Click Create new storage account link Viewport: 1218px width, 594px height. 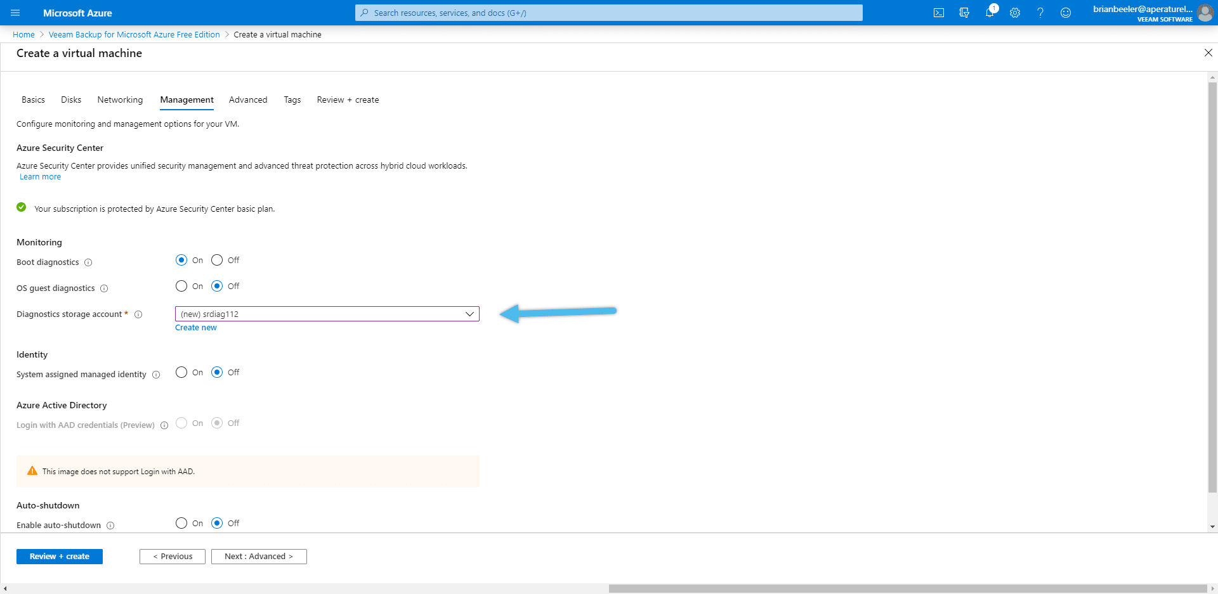pyautogui.click(x=196, y=328)
